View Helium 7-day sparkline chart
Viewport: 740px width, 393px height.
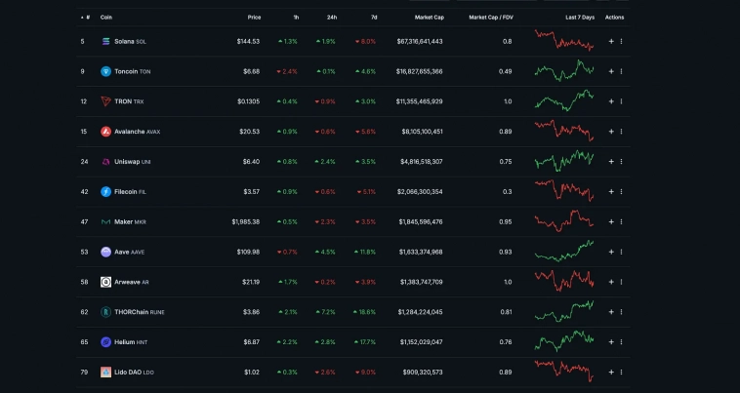564,340
